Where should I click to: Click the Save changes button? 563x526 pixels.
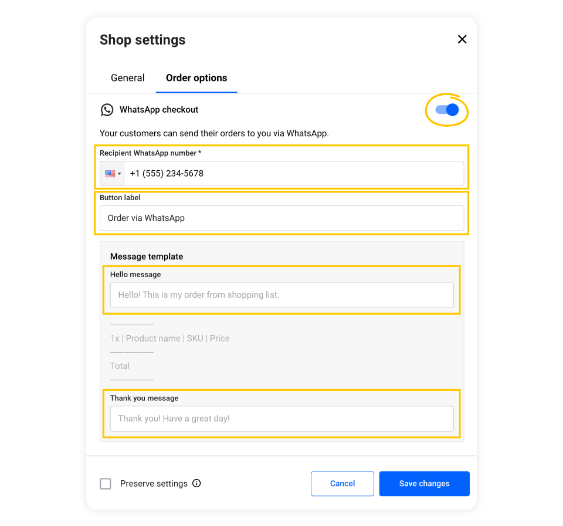(424, 483)
